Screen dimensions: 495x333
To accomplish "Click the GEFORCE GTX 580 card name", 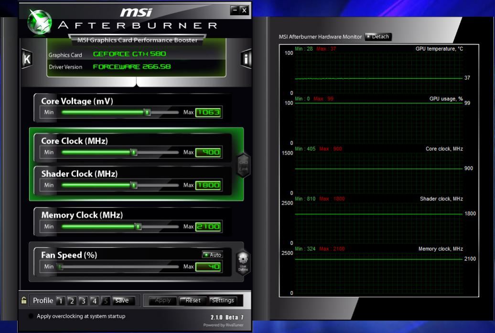I will pyautogui.click(x=129, y=54).
